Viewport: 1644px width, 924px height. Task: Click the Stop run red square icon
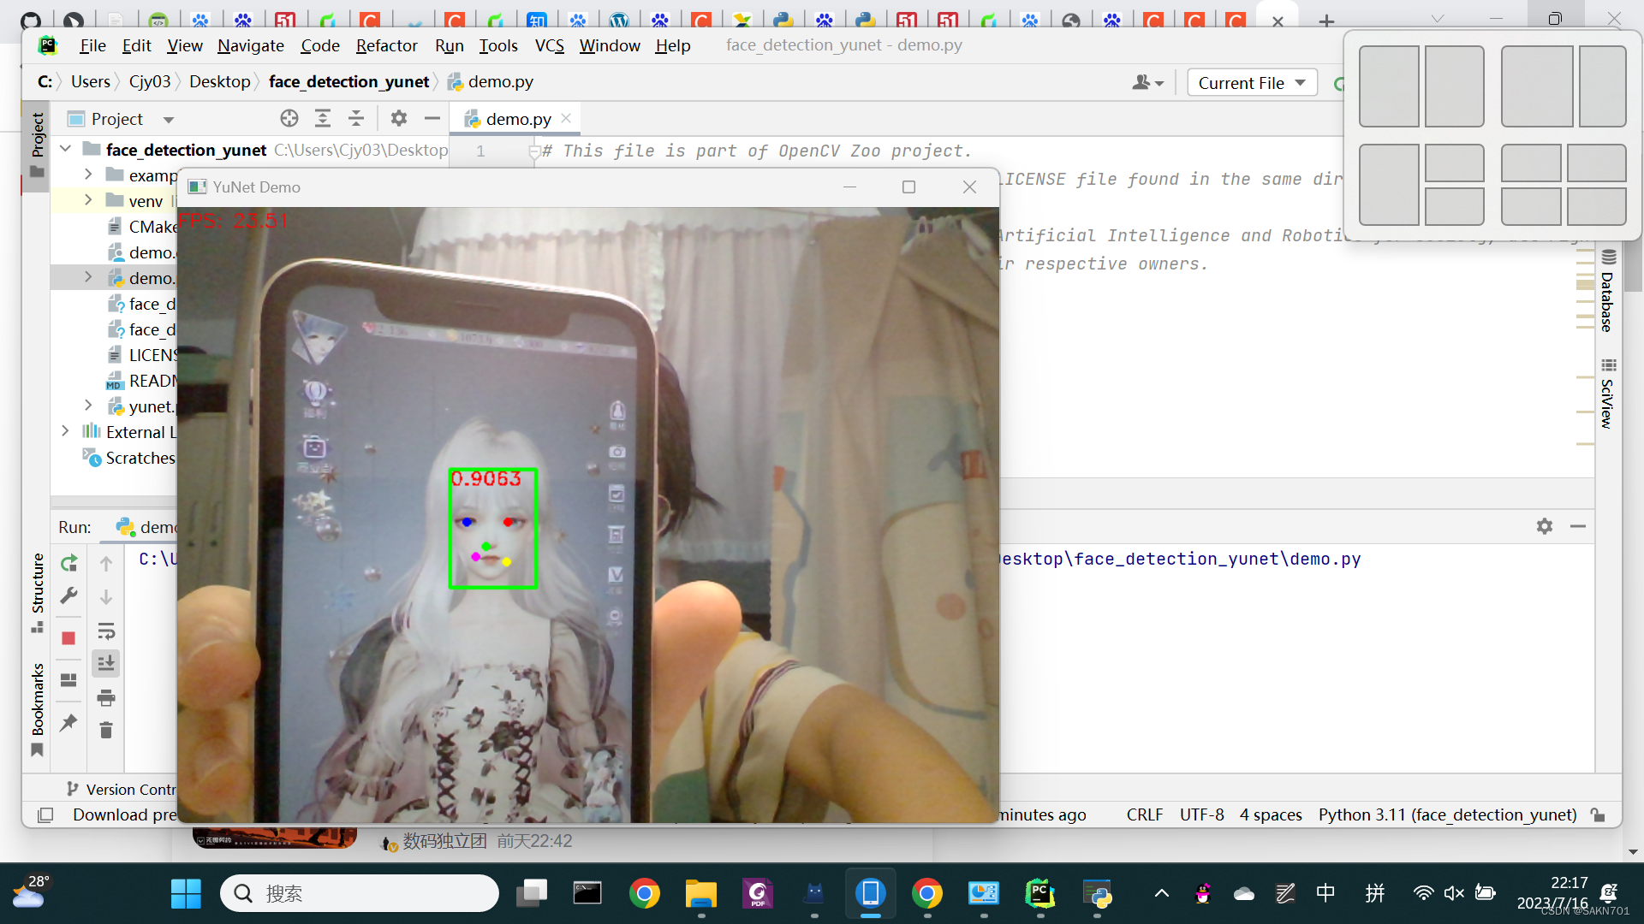(x=68, y=638)
